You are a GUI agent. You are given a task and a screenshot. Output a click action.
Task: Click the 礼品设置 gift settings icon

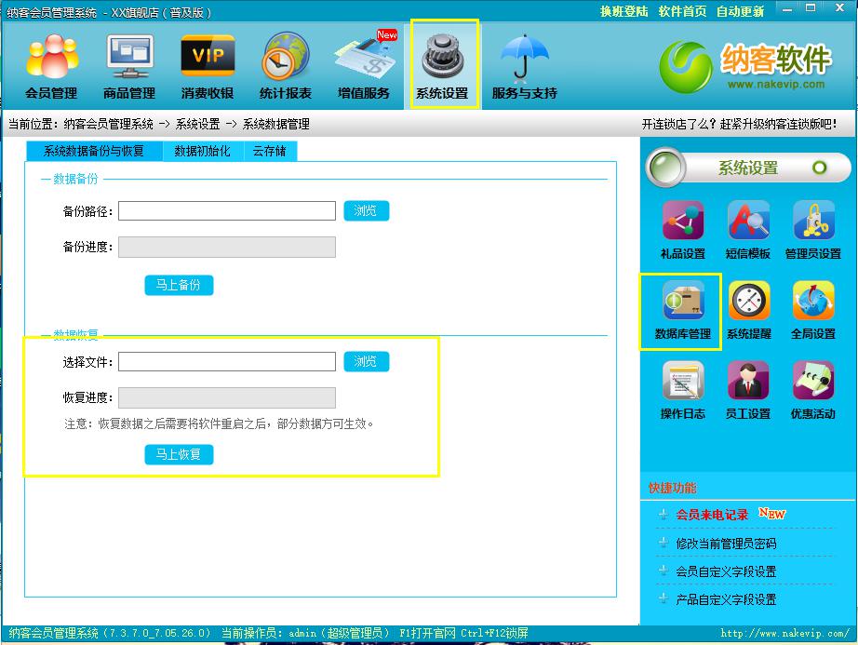coord(683,230)
